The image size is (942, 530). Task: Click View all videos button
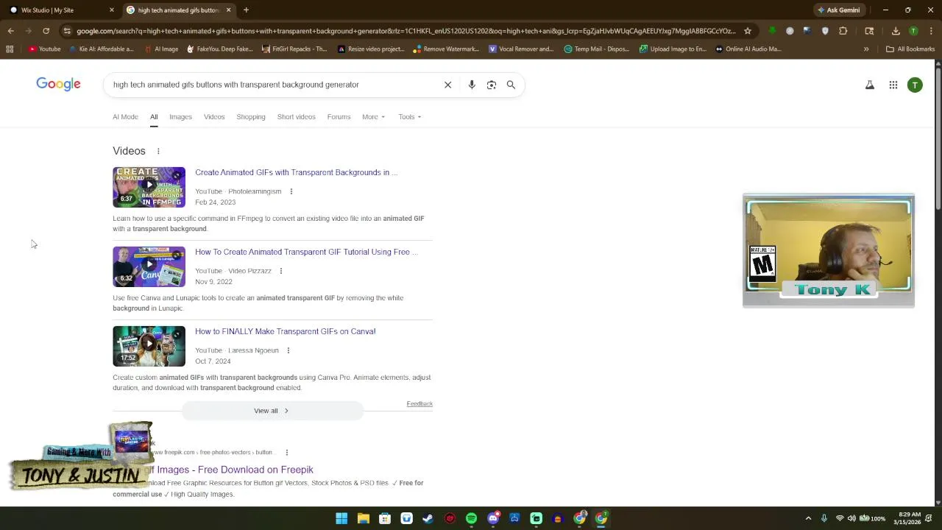pyautogui.click(x=272, y=411)
